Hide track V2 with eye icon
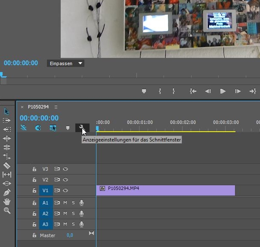Image resolution: width=260 pixels, height=247 pixels. click(x=65, y=180)
